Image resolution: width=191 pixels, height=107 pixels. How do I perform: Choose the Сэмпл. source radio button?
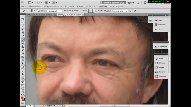pyautogui.click(x=73, y=11)
